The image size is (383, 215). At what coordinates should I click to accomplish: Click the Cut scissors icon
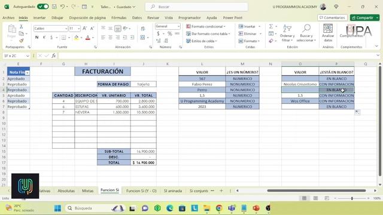click(22, 26)
